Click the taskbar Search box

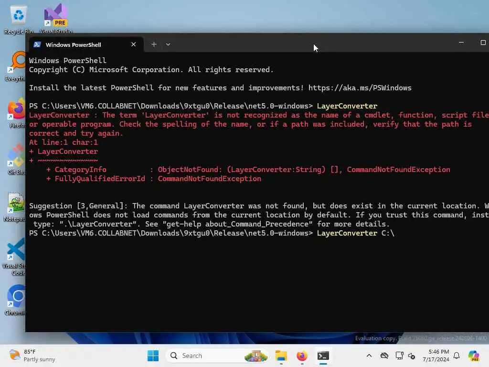(217, 356)
